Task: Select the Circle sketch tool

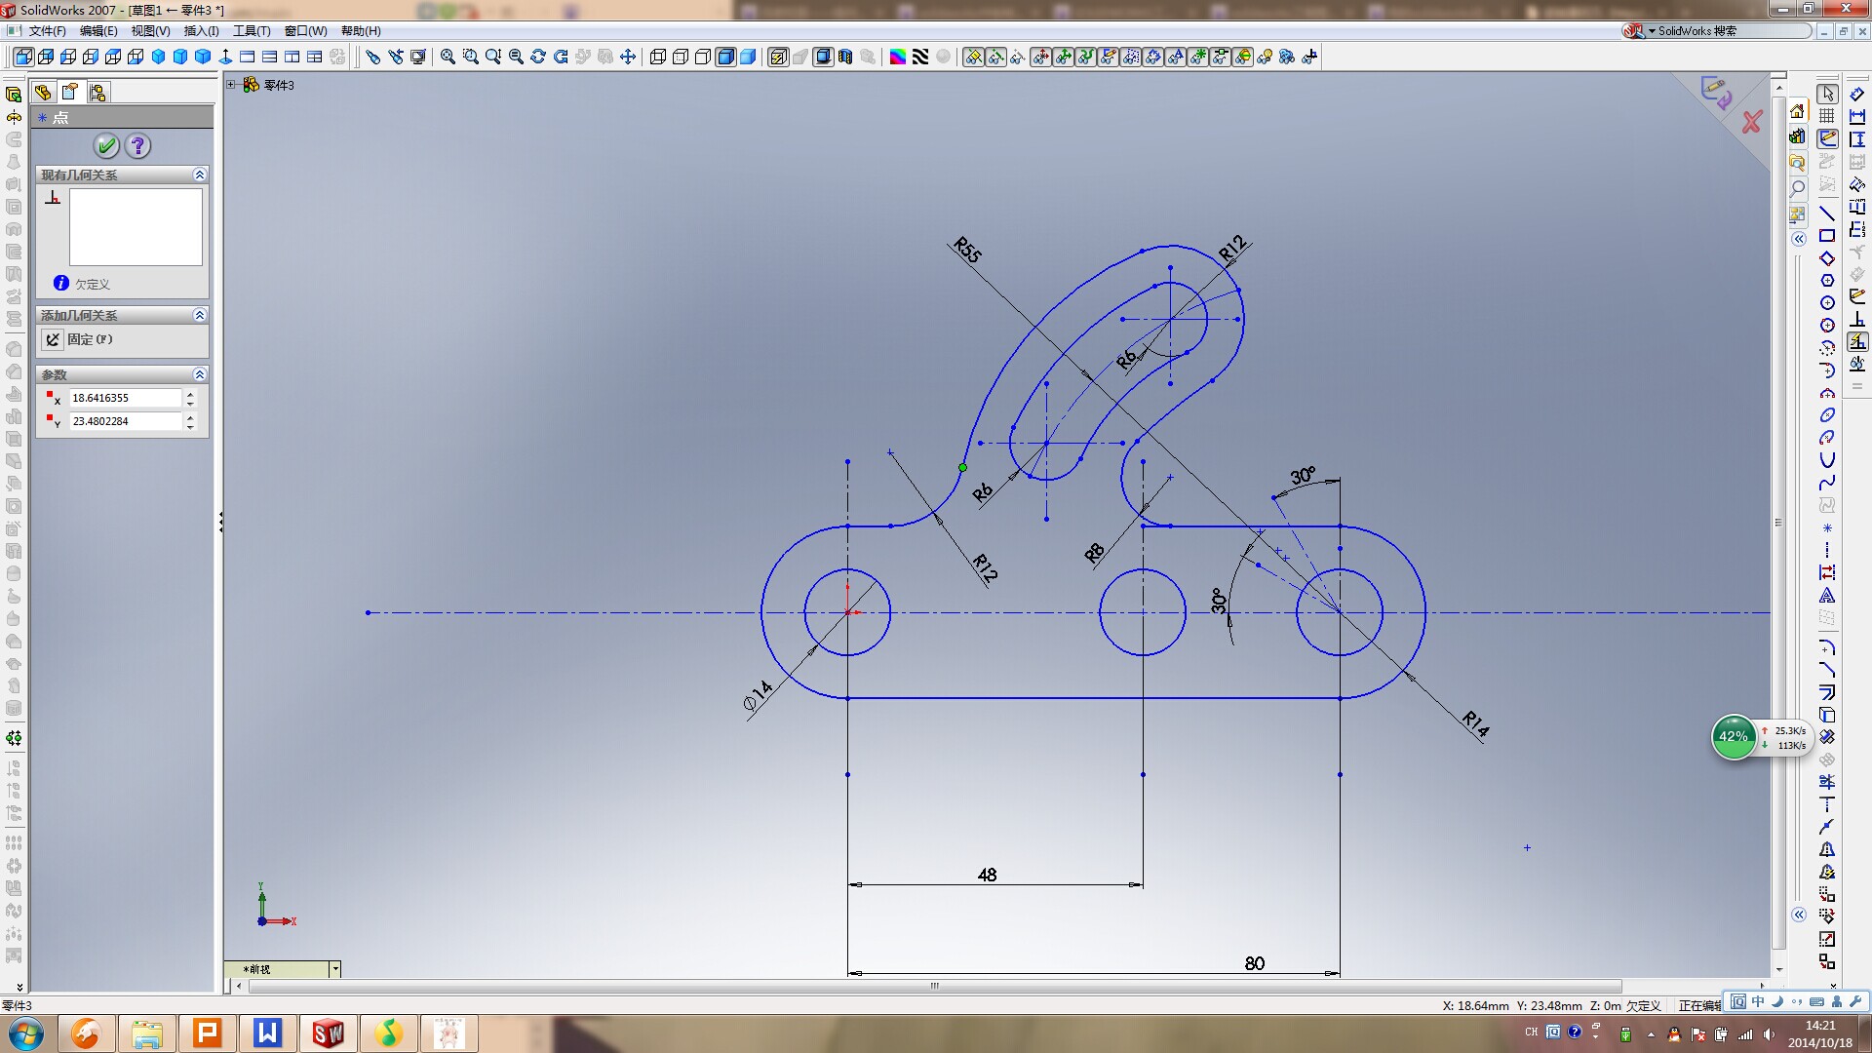Action: pos(1828,303)
